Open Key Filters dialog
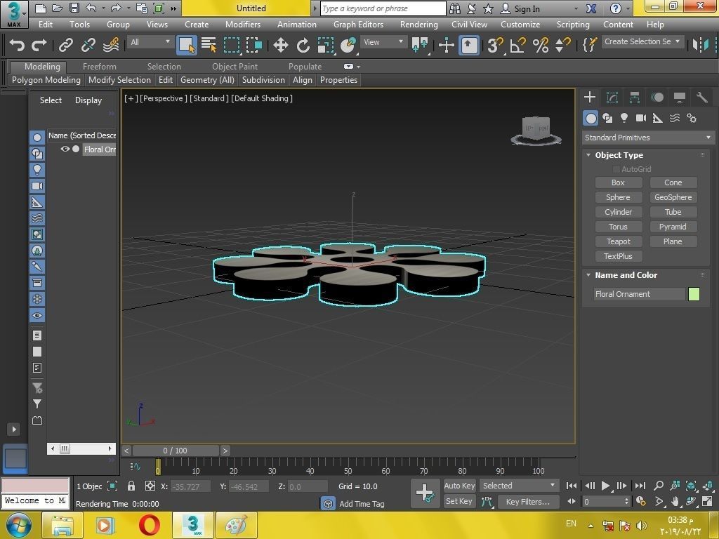This screenshot has height=539, width=719. (528, 502)
